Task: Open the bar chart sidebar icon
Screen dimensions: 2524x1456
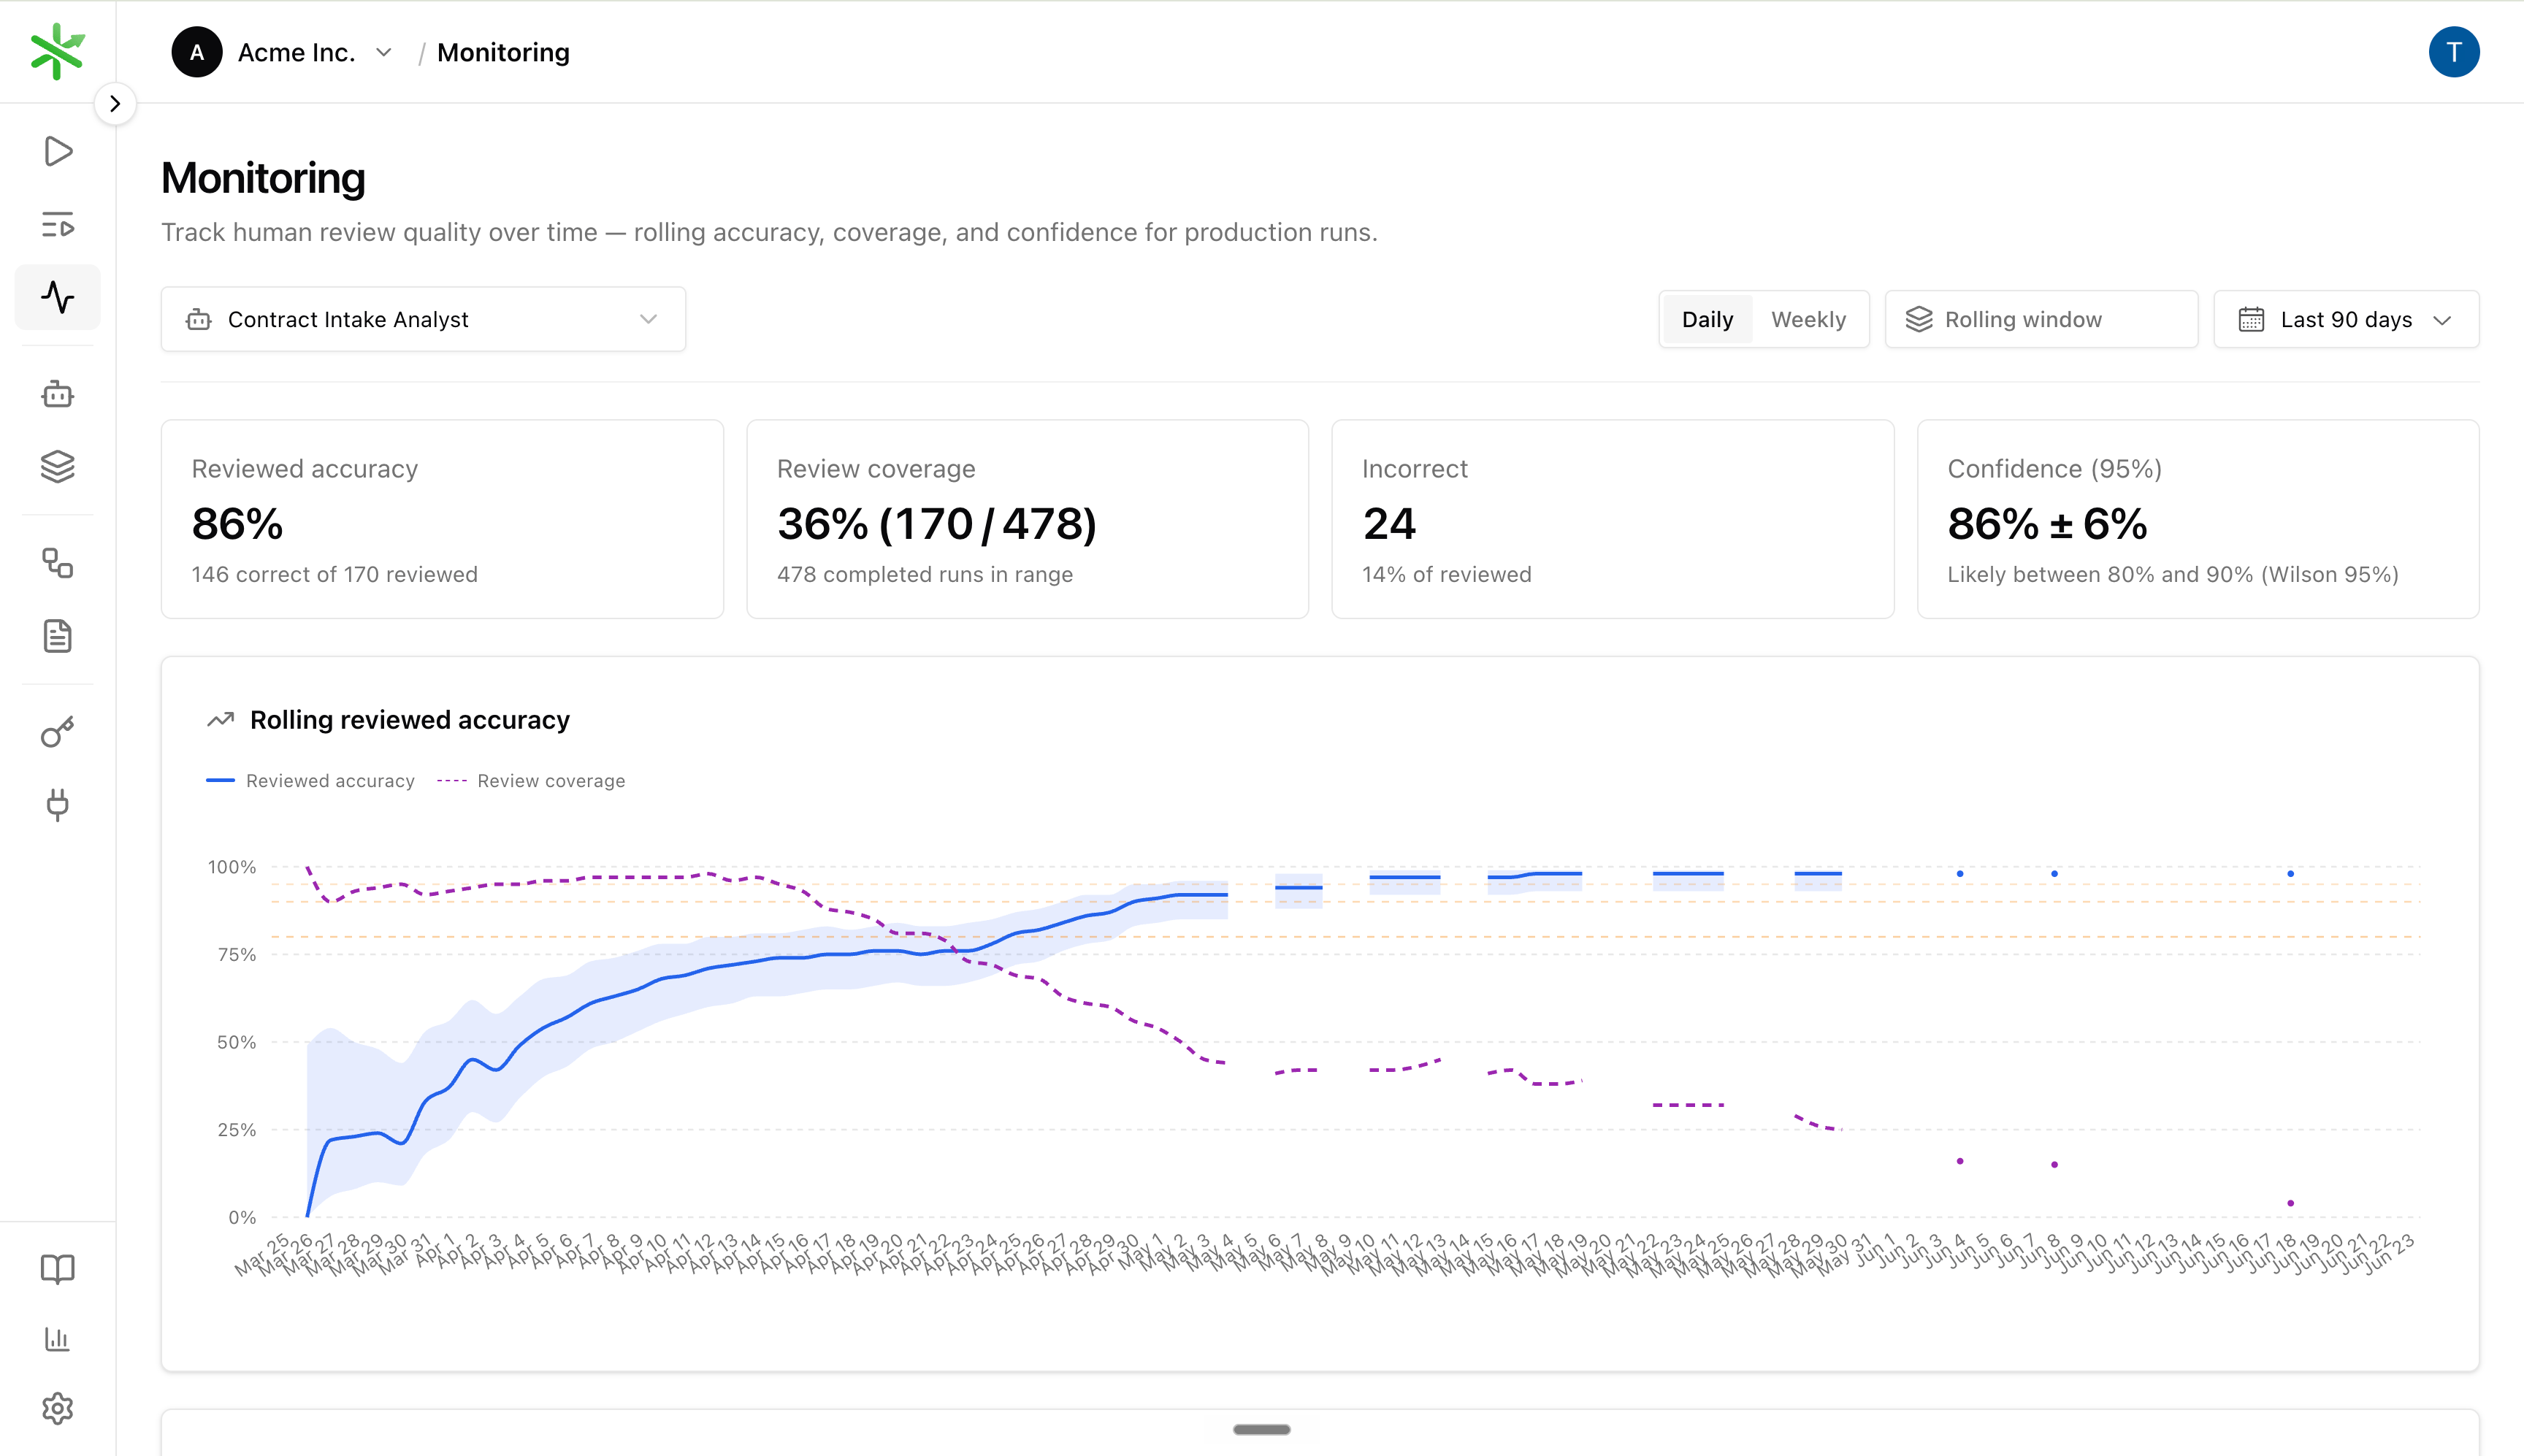Action: [x=58, y=1339]
